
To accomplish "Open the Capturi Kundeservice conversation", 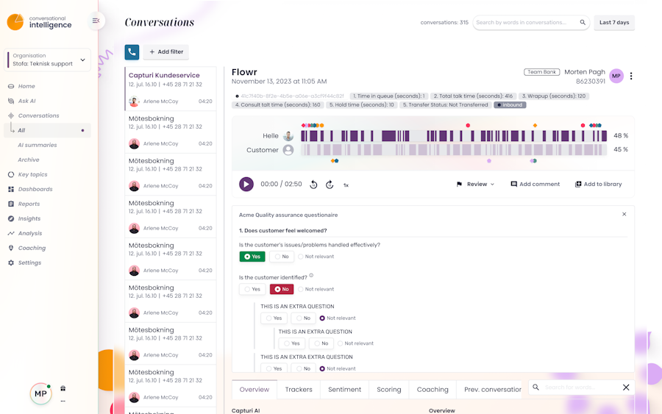I will pyautogui.click(x=170, y=88).
